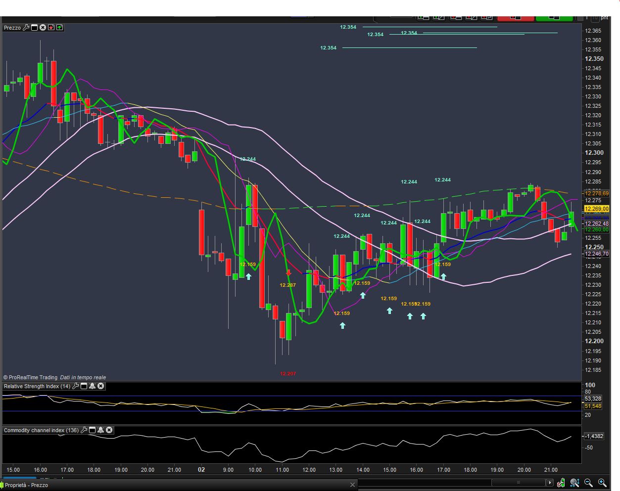Viewport: 620px width, 491px height.
Task: Click the 12.00 time axis label
Action: point(309,470)
